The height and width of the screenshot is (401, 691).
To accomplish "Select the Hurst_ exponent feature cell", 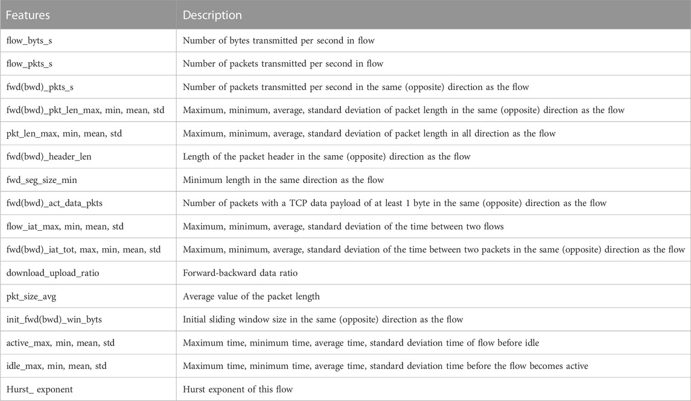I will [x=88, y=389].
